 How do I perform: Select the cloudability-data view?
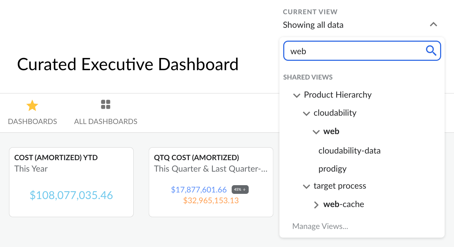[349, 151]
